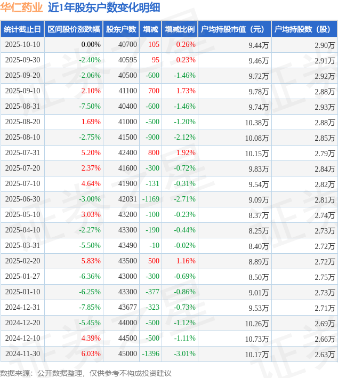Click the 户均持股数（股） column header

(304, 29)
